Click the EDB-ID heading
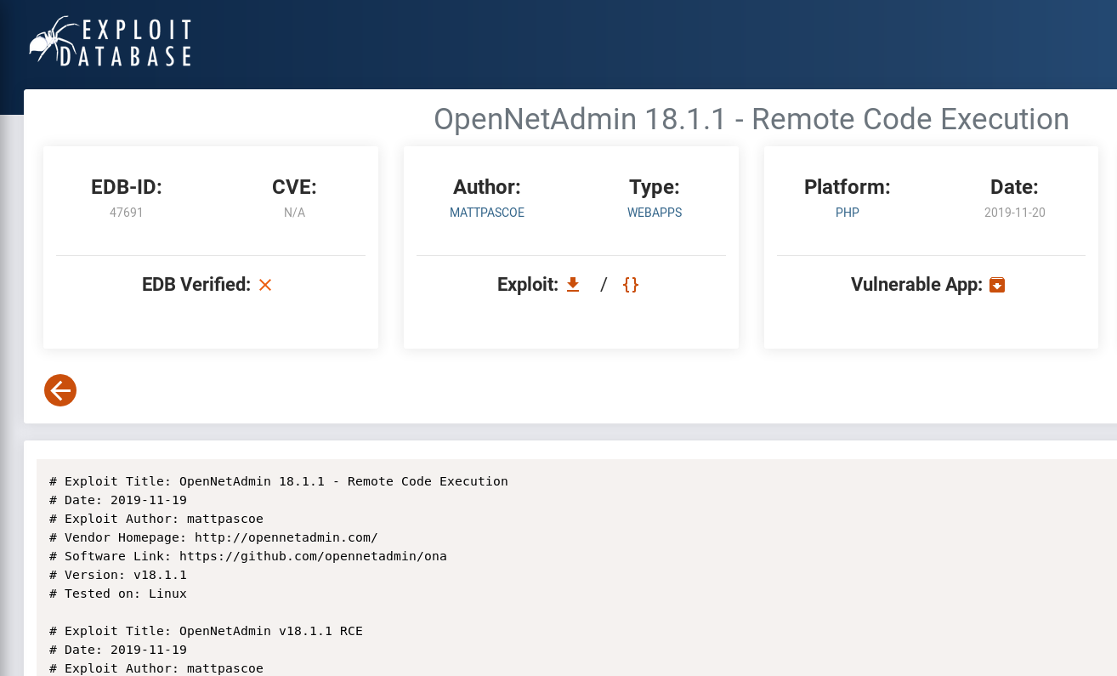The height and width of the screenshot is (676, 1117). 127,187
